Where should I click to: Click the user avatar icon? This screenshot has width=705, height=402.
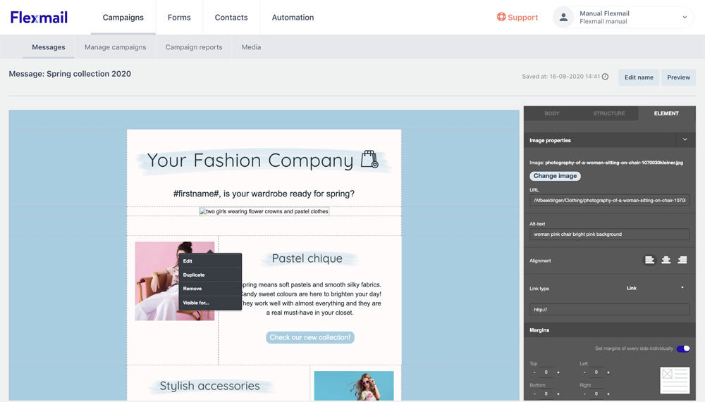pos(563,18)
